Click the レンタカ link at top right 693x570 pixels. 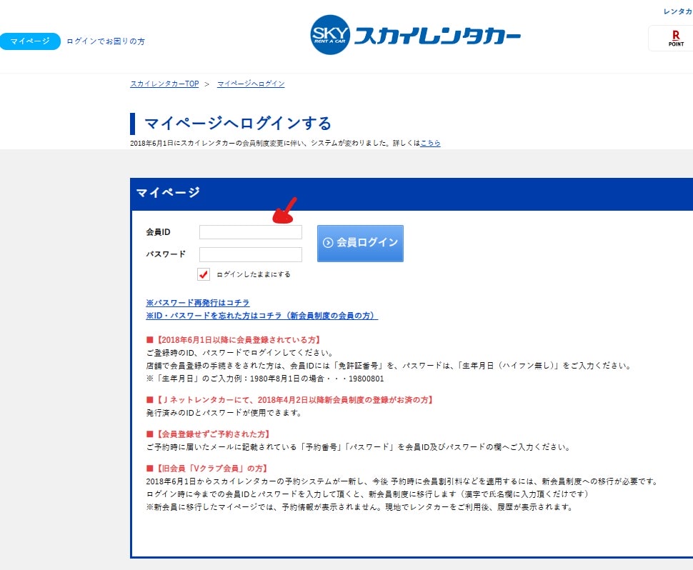677,11
